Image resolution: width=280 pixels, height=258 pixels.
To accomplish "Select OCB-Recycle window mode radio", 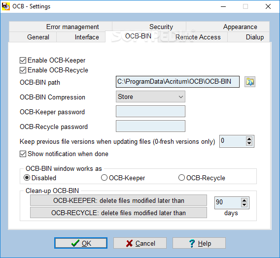I will (181, 178).
